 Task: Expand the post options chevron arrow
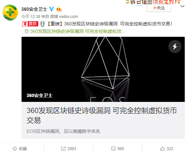pyautogui.click(x=182, y=6)
